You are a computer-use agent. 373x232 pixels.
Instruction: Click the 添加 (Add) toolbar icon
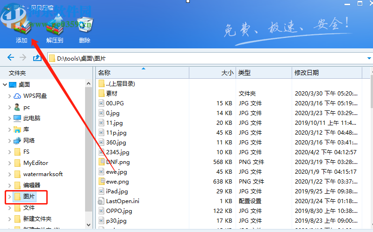pos(22,26)
